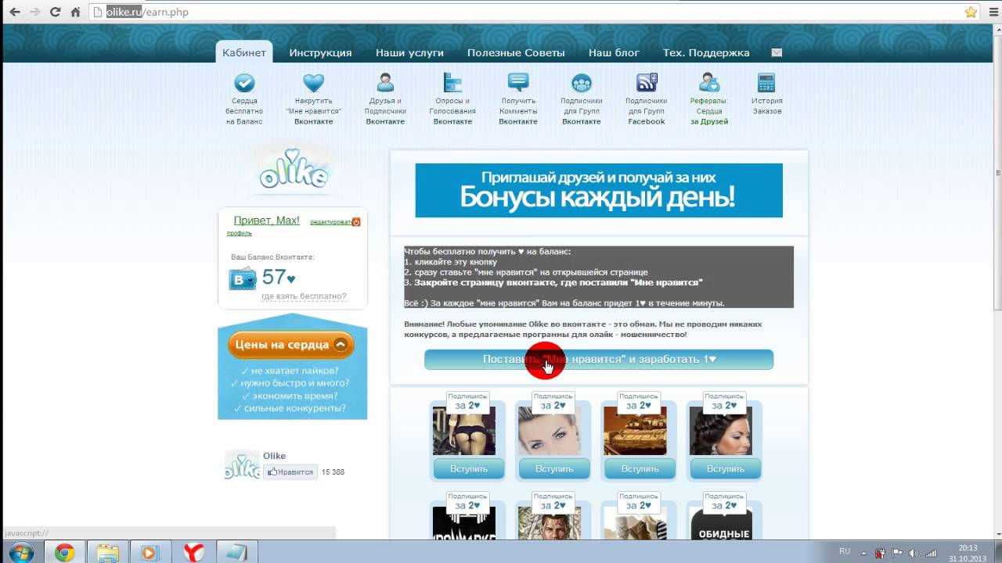Bookmark page with the star icon
The height and width of the screenshot is (563, 1002).
tap(971, 12)
